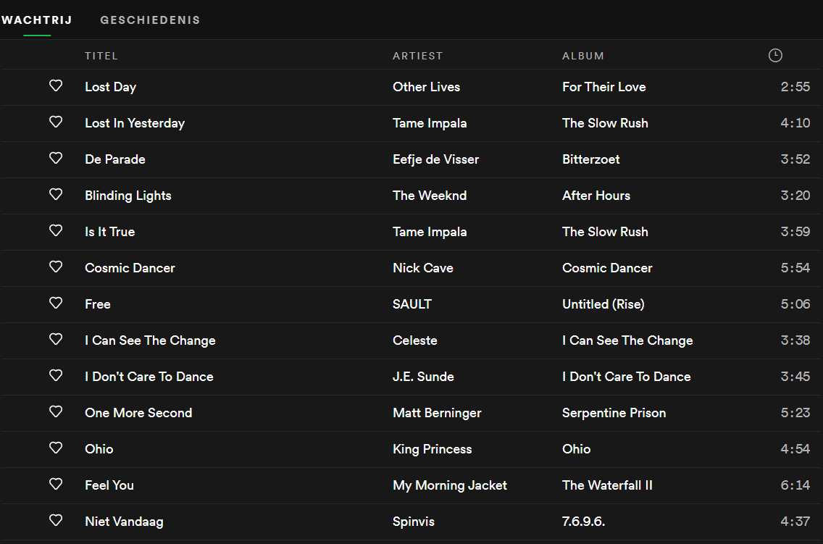Viewport: 823px width, 544px height.
Task: Select the track title Niet Vandaag
Action: (x=124, y=522)
